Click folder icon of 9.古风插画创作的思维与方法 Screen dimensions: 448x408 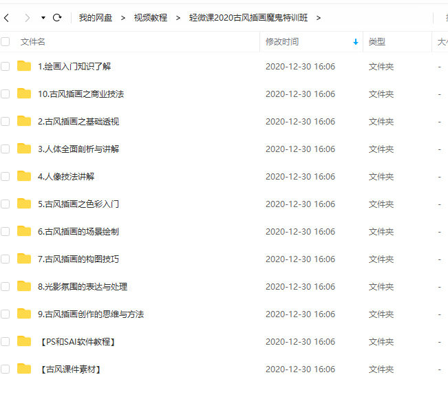point(24,314)
